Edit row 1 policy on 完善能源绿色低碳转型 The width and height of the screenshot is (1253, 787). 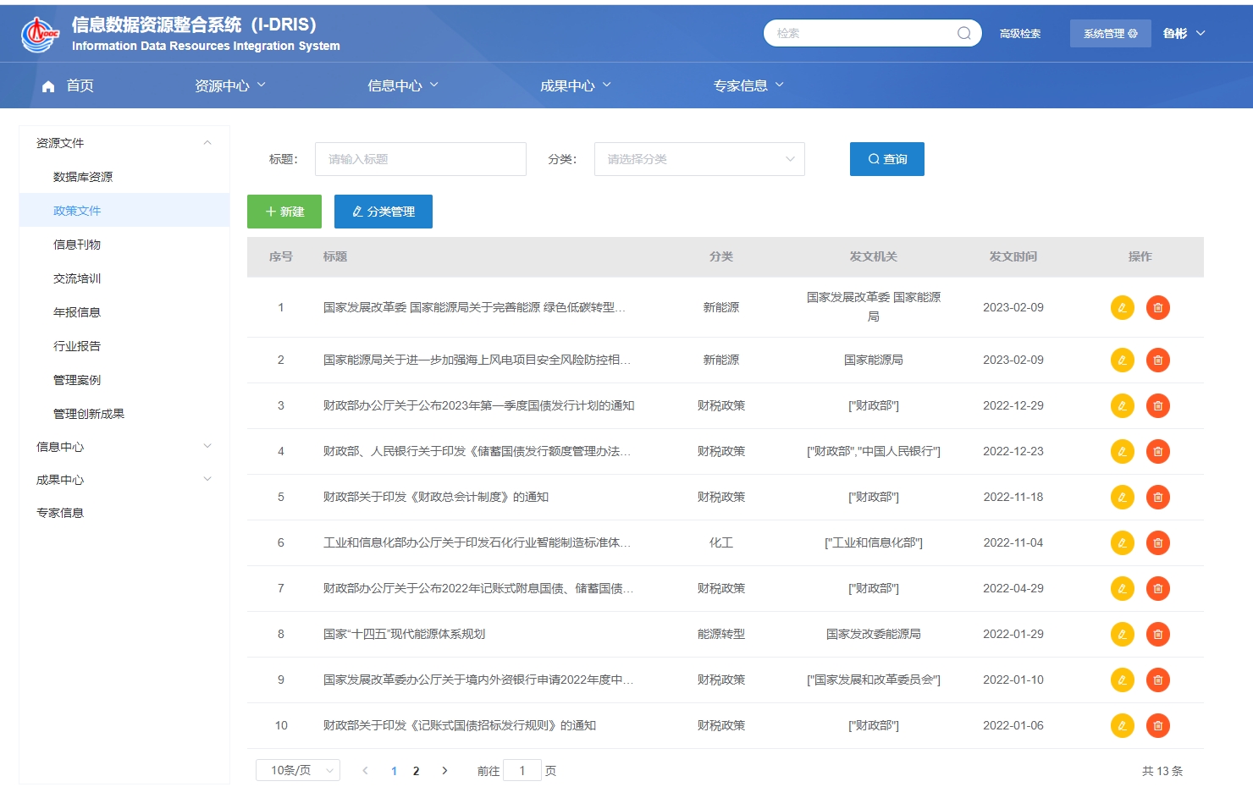(1122, 307)
